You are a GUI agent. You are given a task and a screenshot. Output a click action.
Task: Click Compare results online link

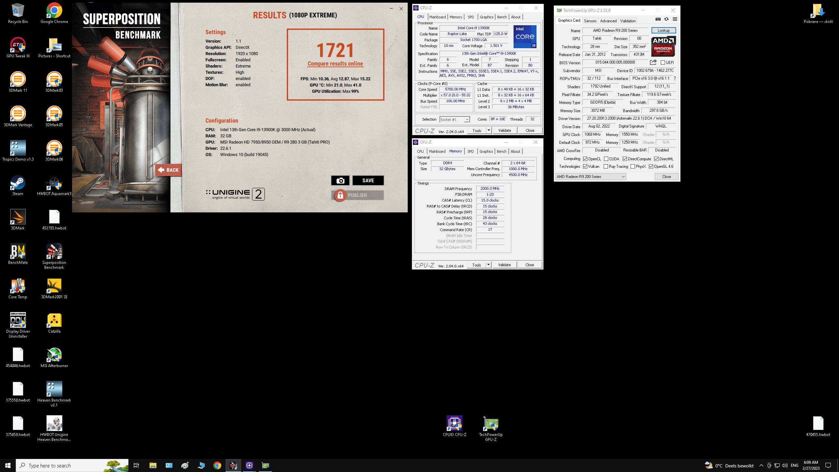335,64
